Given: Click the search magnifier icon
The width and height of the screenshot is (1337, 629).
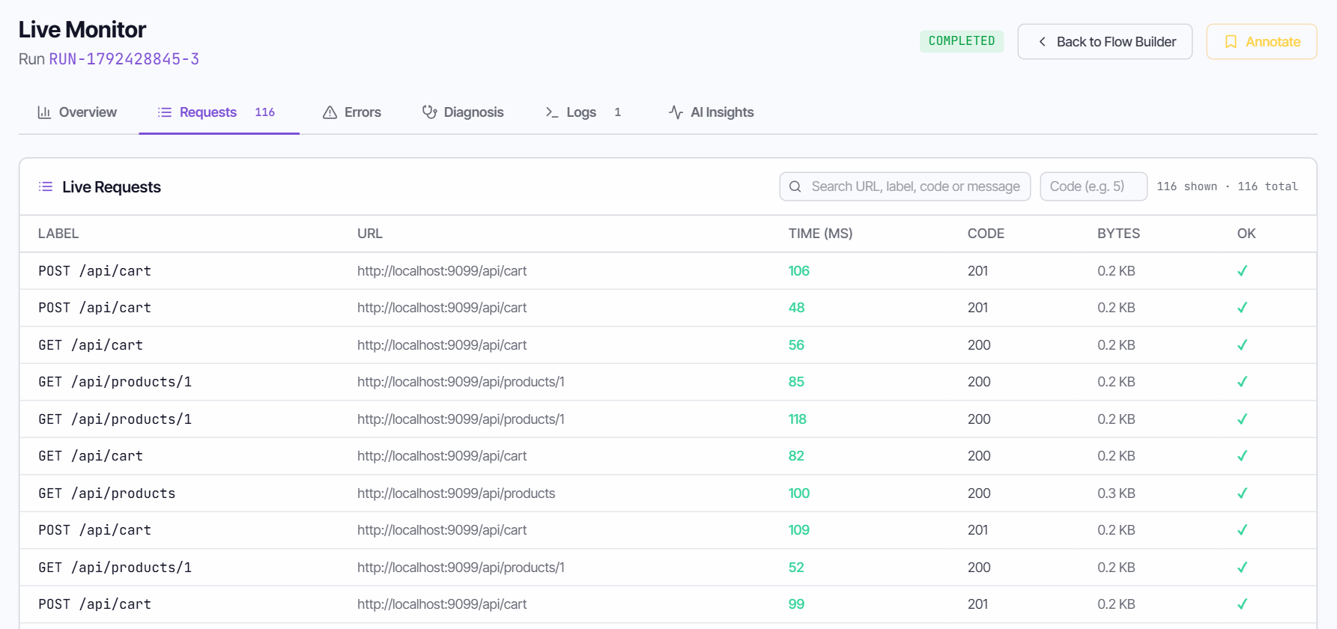Looking at the screenshot, I should (795, 186).
